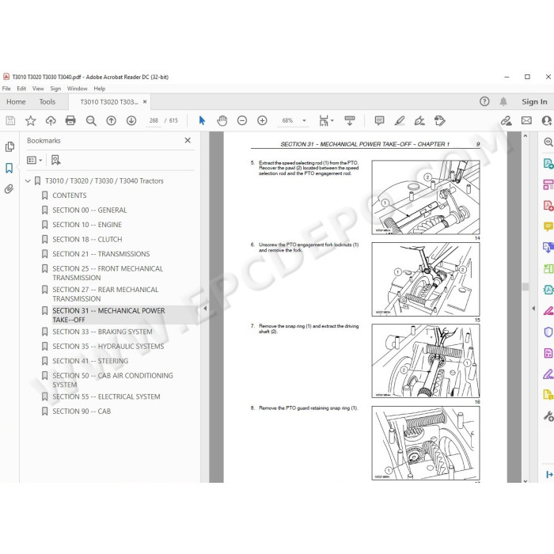Choose the Selection arrow tool
Image resolution: width=554 pixels, height=554 pixels.
(x=202, y=121)
